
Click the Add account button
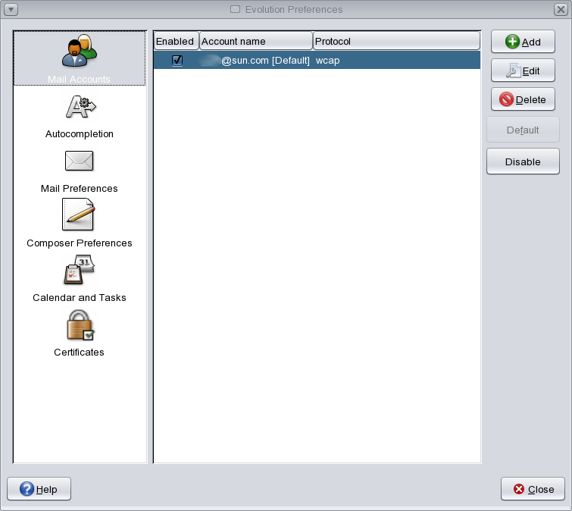(x=523, y=42)
